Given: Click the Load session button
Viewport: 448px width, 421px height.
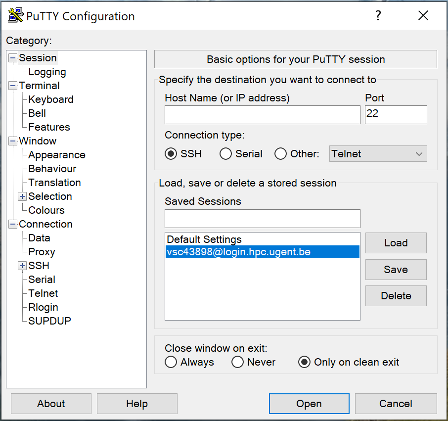Looking at the screenshot, I should coord(396,243).
